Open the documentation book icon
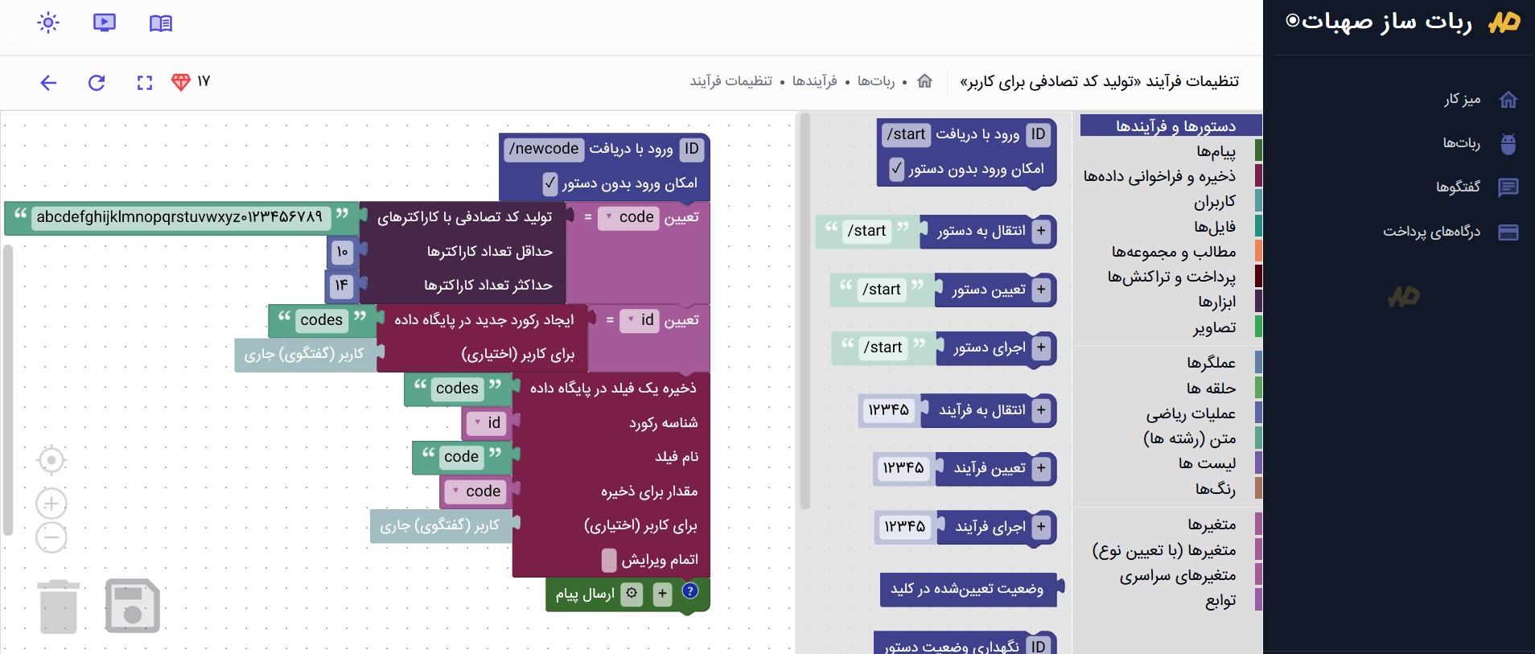Viewport: 1535px width, 654px height. pos(161,23)
